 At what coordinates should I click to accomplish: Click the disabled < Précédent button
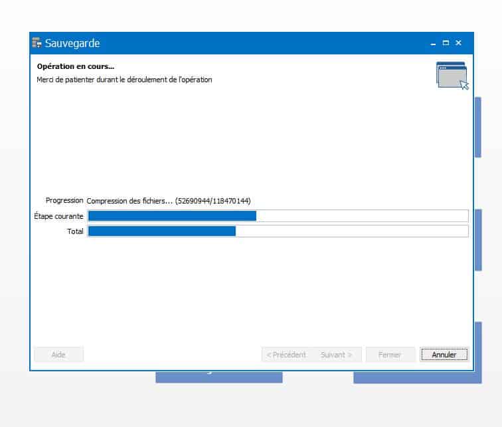(x=286, y=355)
